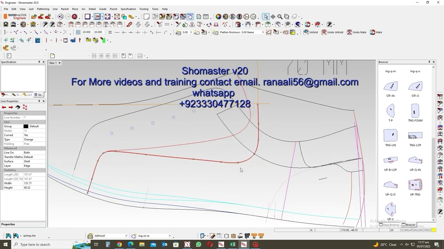
Task: Click the black Group color swatch
Action: [x=26, y=126]
